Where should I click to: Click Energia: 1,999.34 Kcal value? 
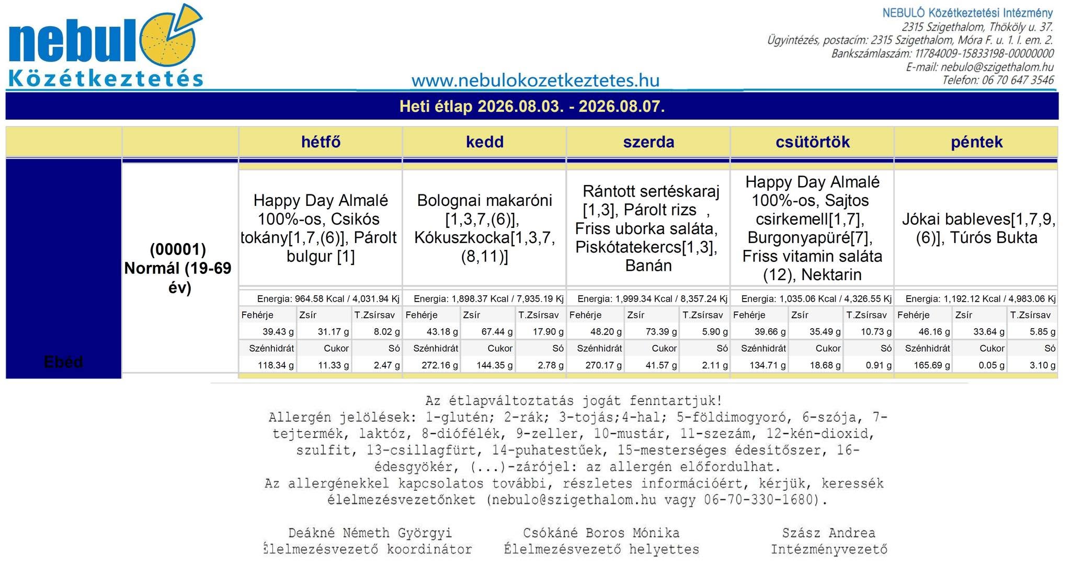coord(652,299)
